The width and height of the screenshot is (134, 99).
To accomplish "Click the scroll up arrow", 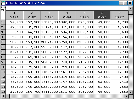I will [x=131, y=8].
